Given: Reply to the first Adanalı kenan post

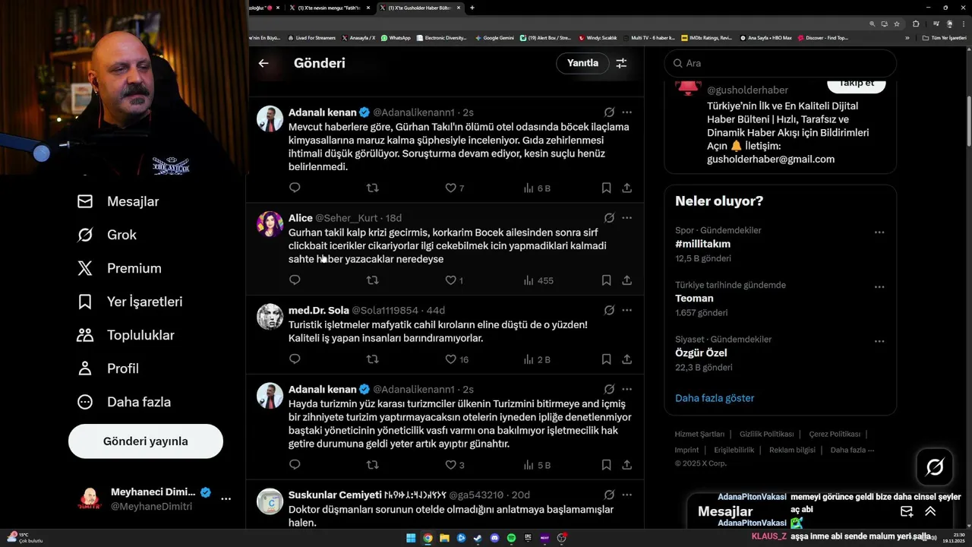Looking at the screenshot, I should click(x=295, y=188).
